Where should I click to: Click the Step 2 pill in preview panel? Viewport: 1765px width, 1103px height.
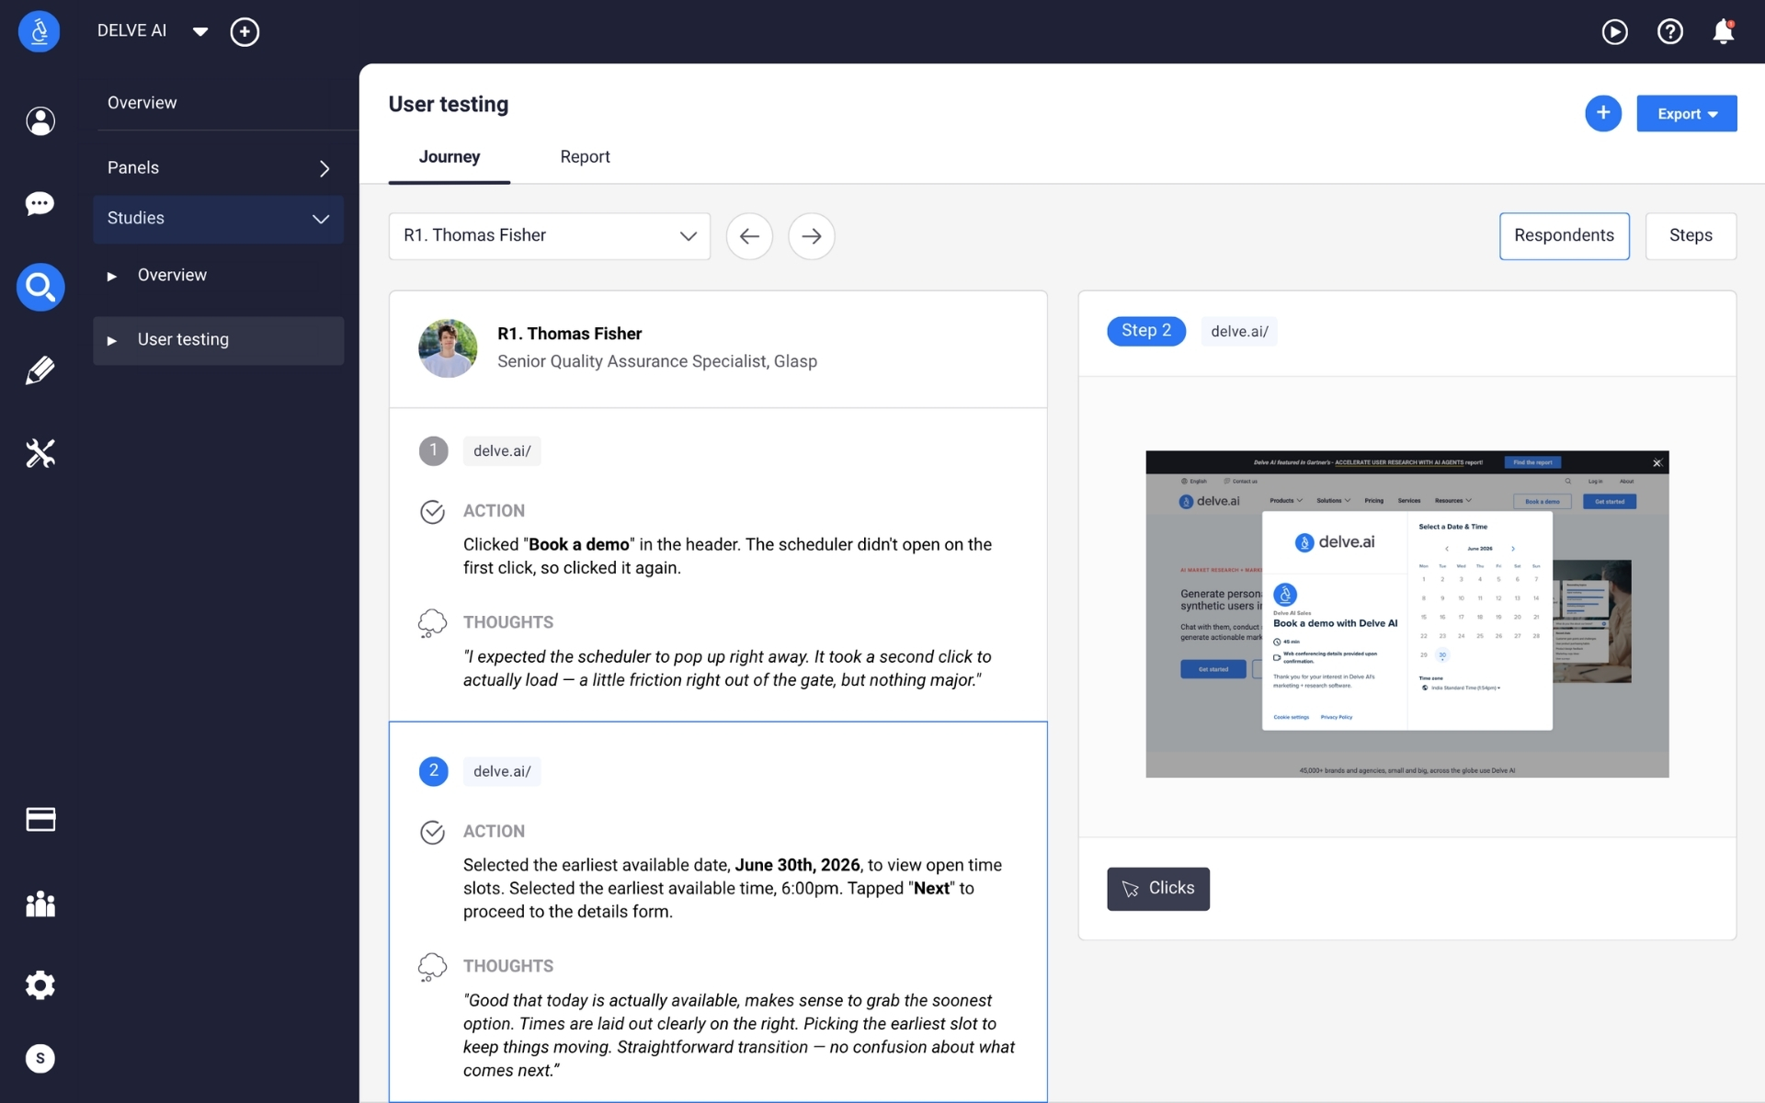coord(1145,331)
